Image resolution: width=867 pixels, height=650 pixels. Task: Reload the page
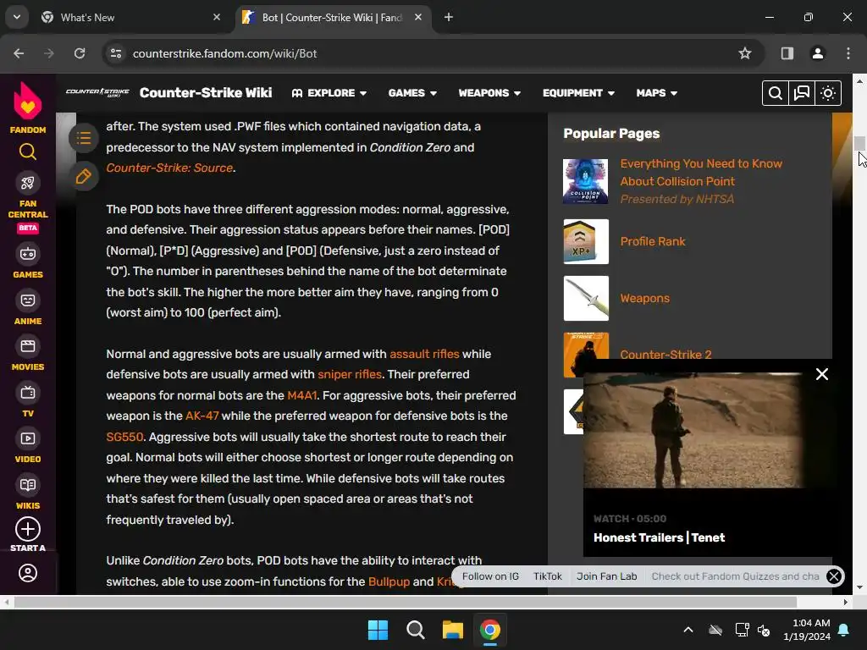coord(80,53)
